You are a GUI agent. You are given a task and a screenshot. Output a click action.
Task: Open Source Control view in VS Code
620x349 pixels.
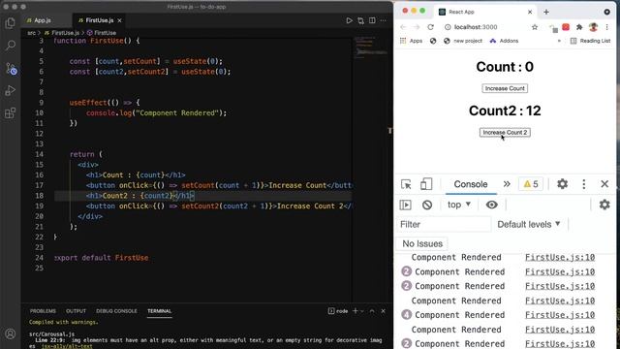click(x=11, y=68)
